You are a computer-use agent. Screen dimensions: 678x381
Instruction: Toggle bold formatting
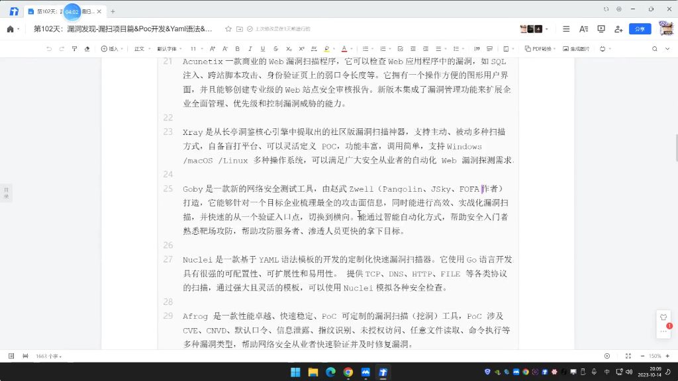[x=238, y=49]
